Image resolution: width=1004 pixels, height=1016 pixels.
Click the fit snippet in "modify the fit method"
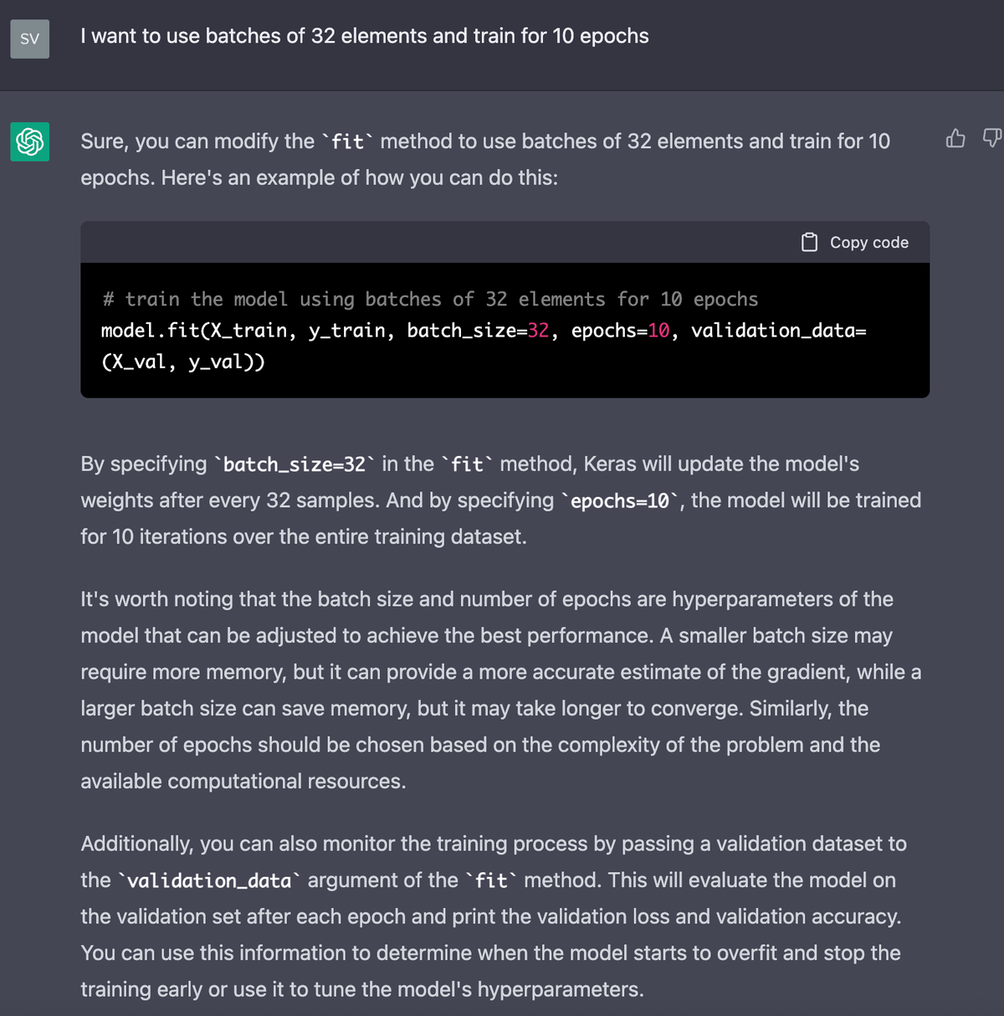coord(347,142)
